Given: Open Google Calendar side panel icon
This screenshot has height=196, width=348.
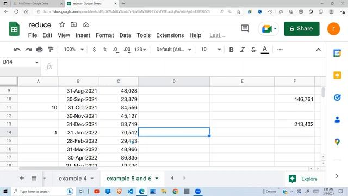Looking at the screenshot, I should pyautogui.click(x=337, y=53).
